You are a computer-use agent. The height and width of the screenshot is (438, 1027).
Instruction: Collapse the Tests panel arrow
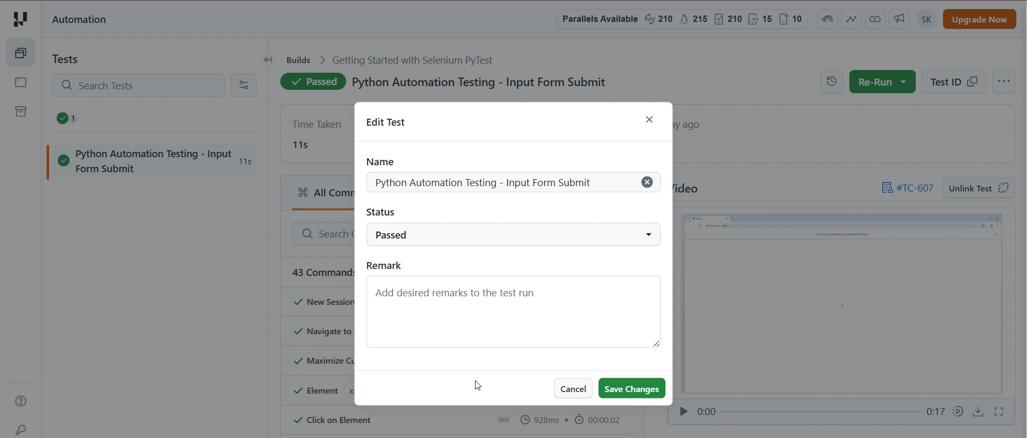pyautogui.click(x=269, y=60)
